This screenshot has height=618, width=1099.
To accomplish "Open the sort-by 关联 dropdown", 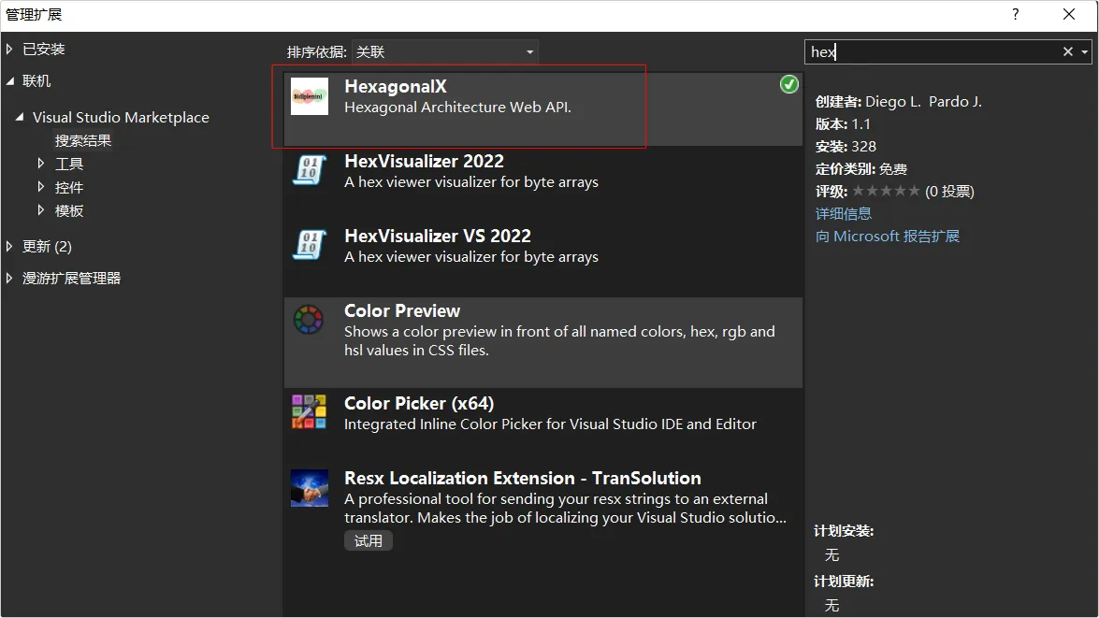I will tap(444, 51).
